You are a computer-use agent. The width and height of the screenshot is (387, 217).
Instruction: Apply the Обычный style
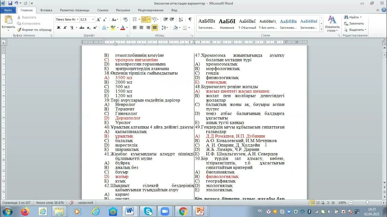click(247, 24)
